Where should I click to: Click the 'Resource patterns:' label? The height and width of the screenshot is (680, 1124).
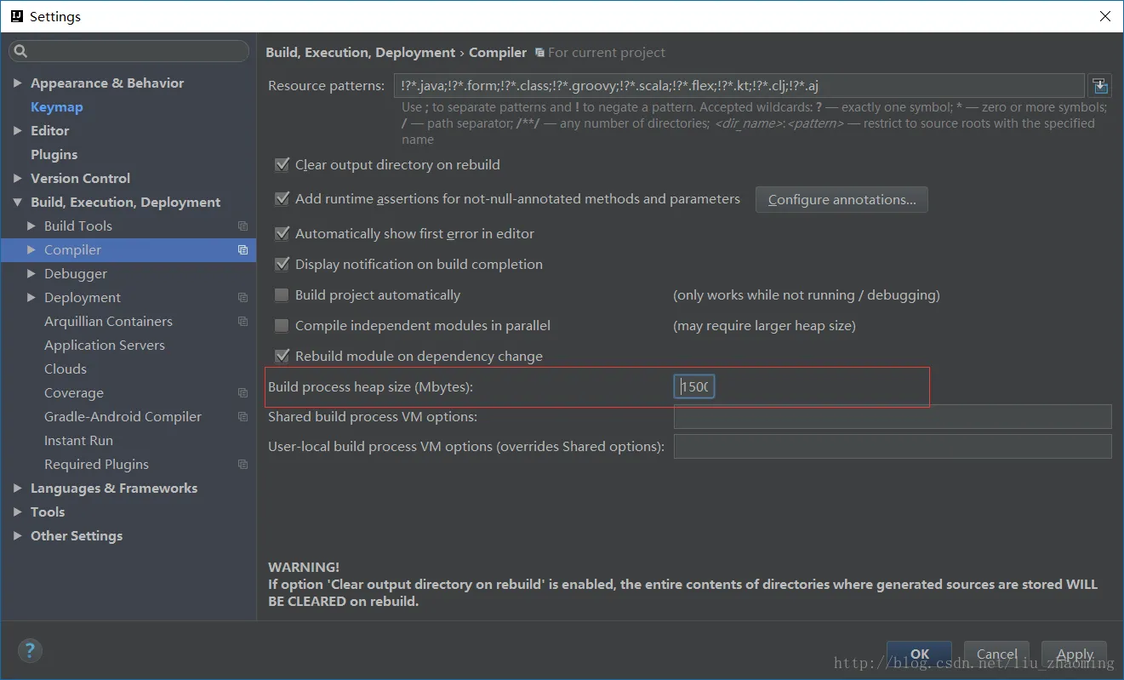click(x=326, y=86)
